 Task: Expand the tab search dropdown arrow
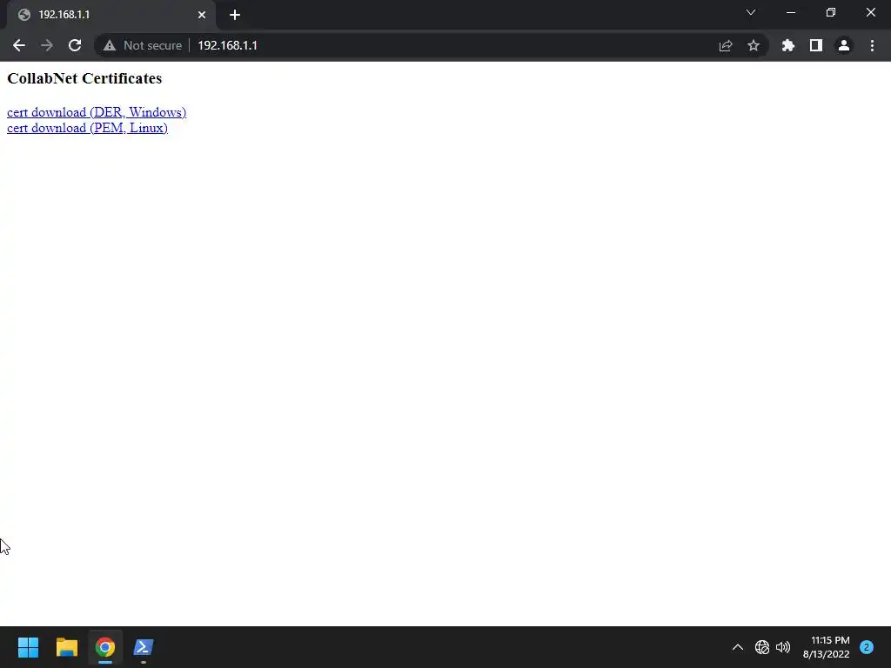(x=751, y=12)
